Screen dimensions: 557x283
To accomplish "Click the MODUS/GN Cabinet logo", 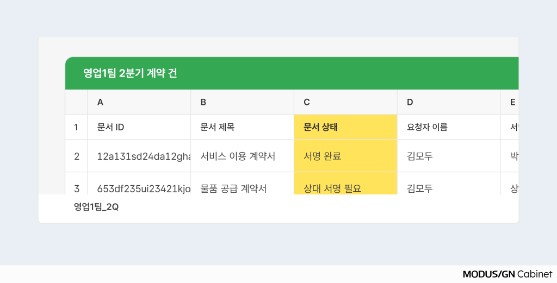I will coord(508,274).
